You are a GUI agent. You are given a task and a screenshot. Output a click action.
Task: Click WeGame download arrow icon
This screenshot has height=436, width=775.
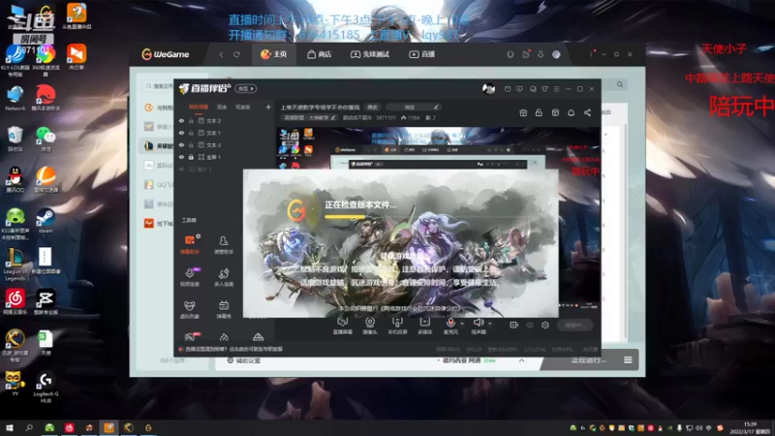click(541, 54)
